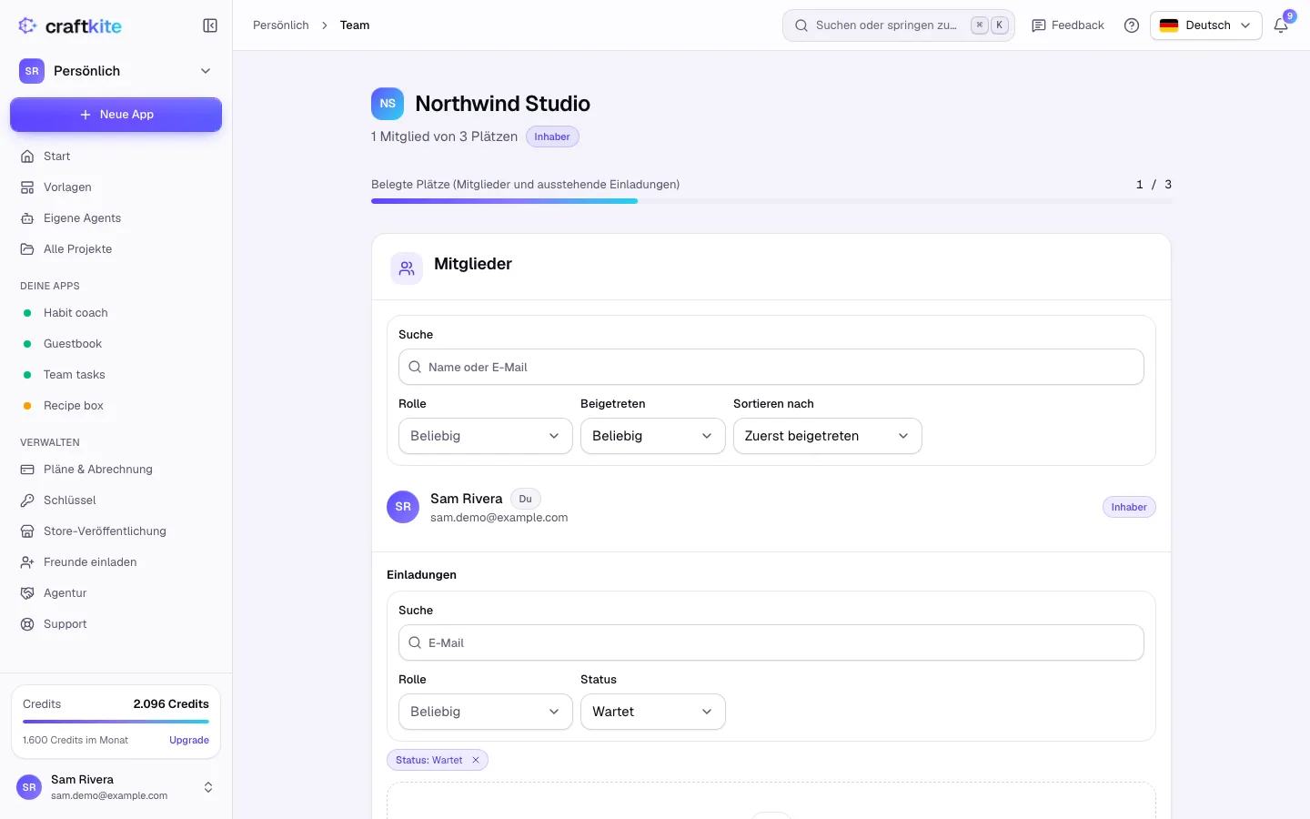Focus the invitations E-Mail search field
The width and height of the screenshot is (1310, 819).
[771, 642]
